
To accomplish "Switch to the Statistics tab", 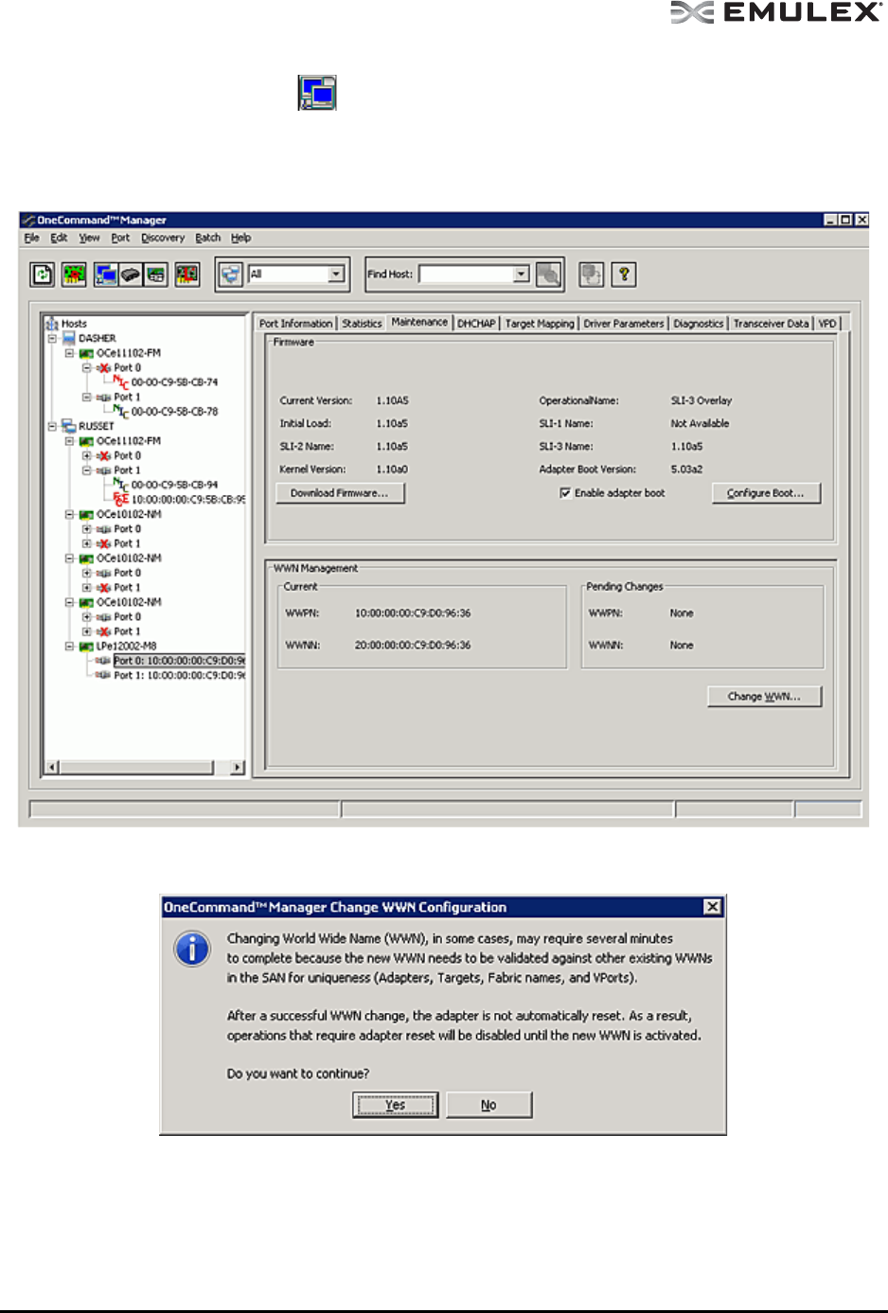I will tap(362, 324).
